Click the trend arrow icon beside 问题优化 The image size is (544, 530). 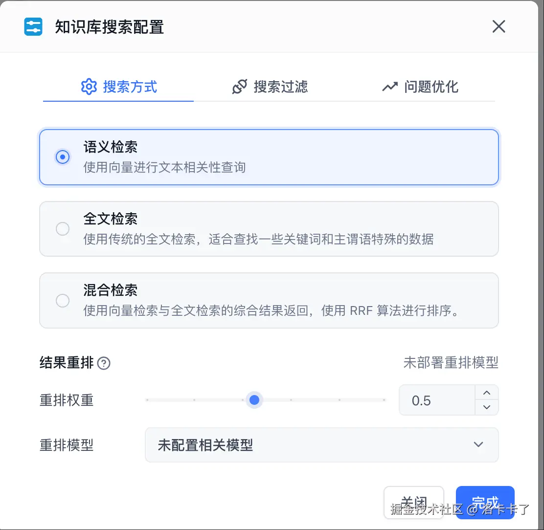(x=390, y=87)
